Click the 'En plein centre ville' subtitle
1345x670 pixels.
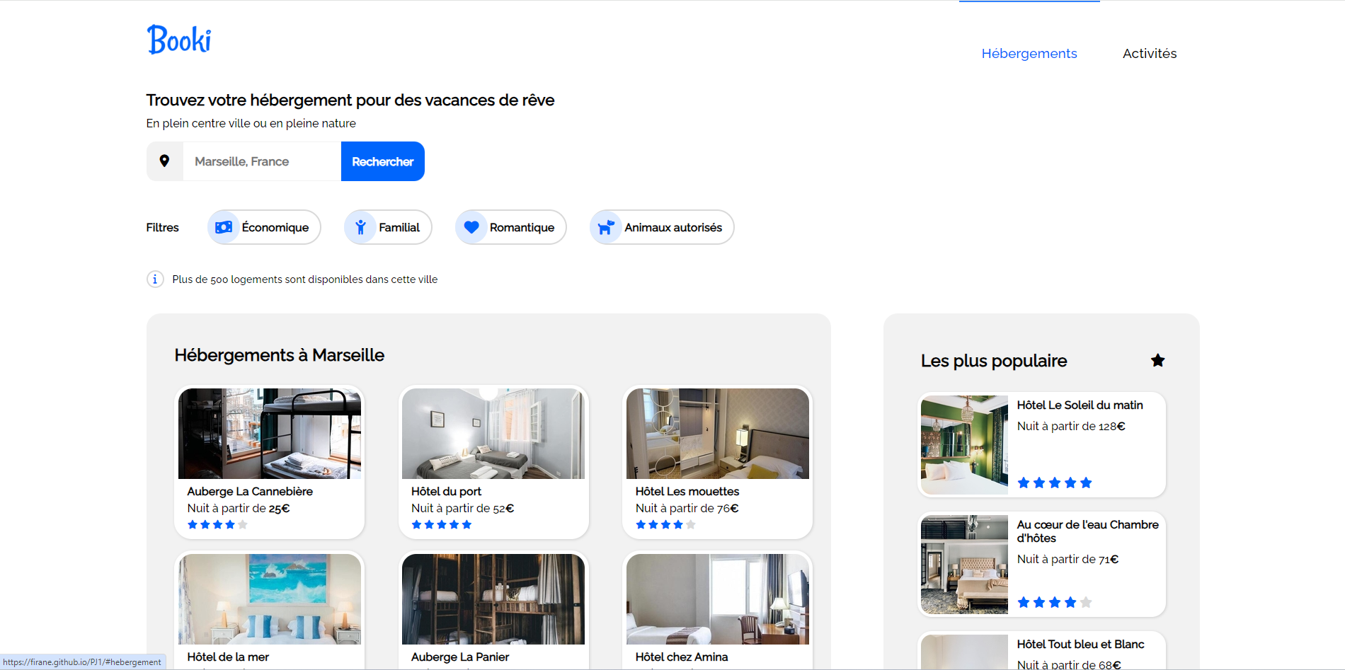[x=251, y=123]
